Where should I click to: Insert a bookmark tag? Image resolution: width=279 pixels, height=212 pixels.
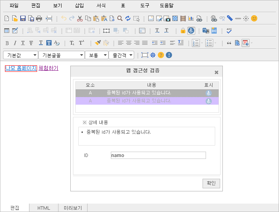230,18
